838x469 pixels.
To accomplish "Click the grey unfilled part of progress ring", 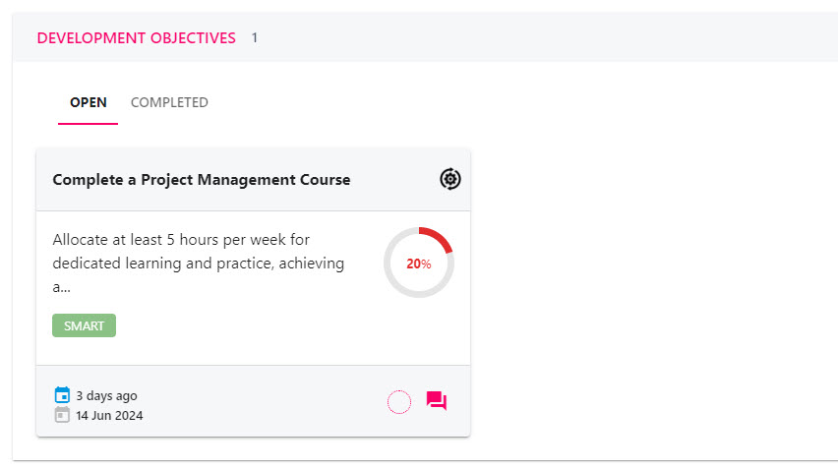I will [394, 280].
